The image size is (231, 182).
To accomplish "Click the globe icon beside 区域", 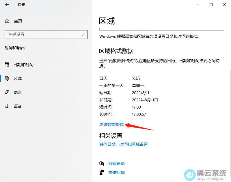I will click(x=7, y=78).
